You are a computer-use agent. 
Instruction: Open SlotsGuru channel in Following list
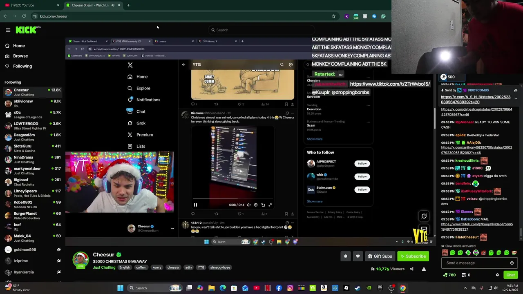point(33,148)
